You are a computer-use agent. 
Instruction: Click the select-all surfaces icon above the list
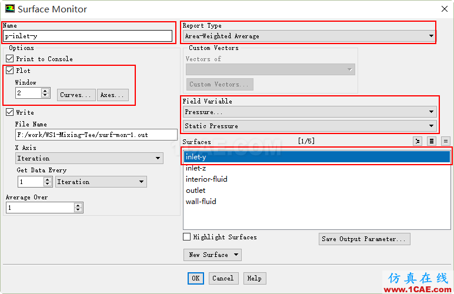coord(432,141)
